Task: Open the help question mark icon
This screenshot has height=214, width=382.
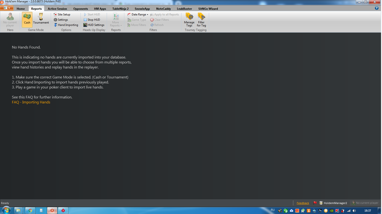Action: pyautogui.click(x=377, y=8)
